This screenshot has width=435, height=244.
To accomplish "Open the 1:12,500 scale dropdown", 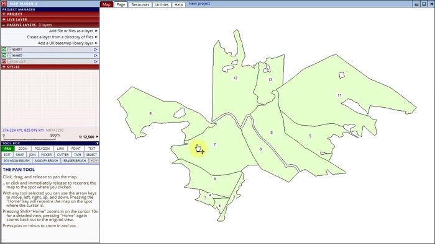I will [89, 137].
